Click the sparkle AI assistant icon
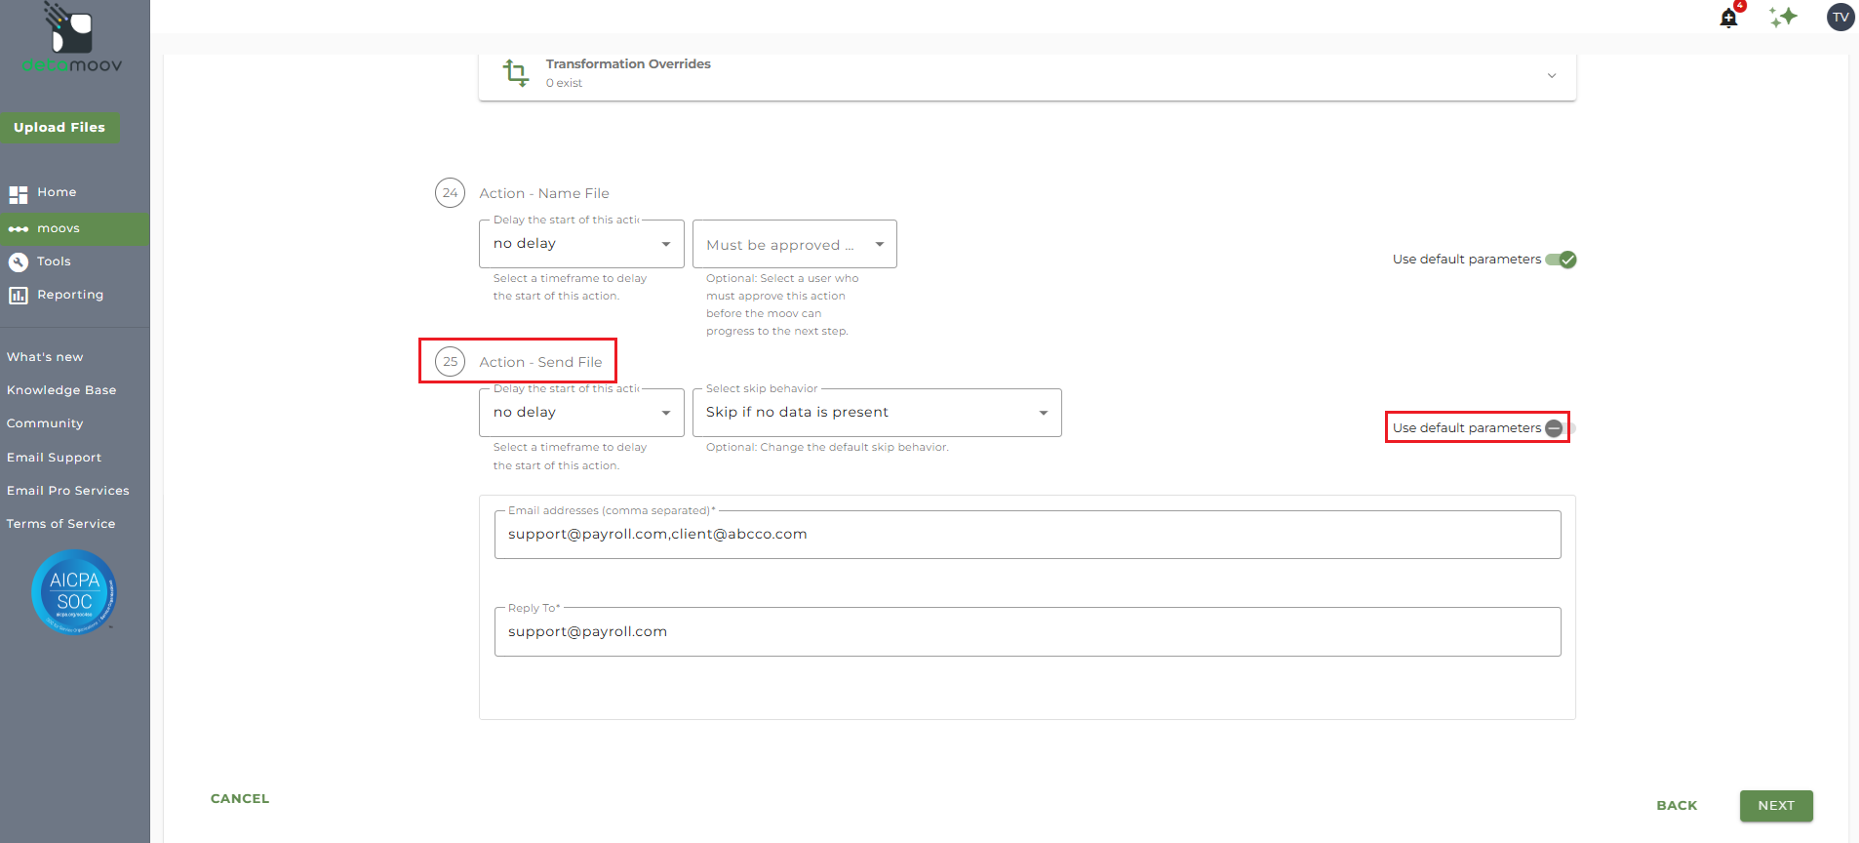 click(1783, 18)
